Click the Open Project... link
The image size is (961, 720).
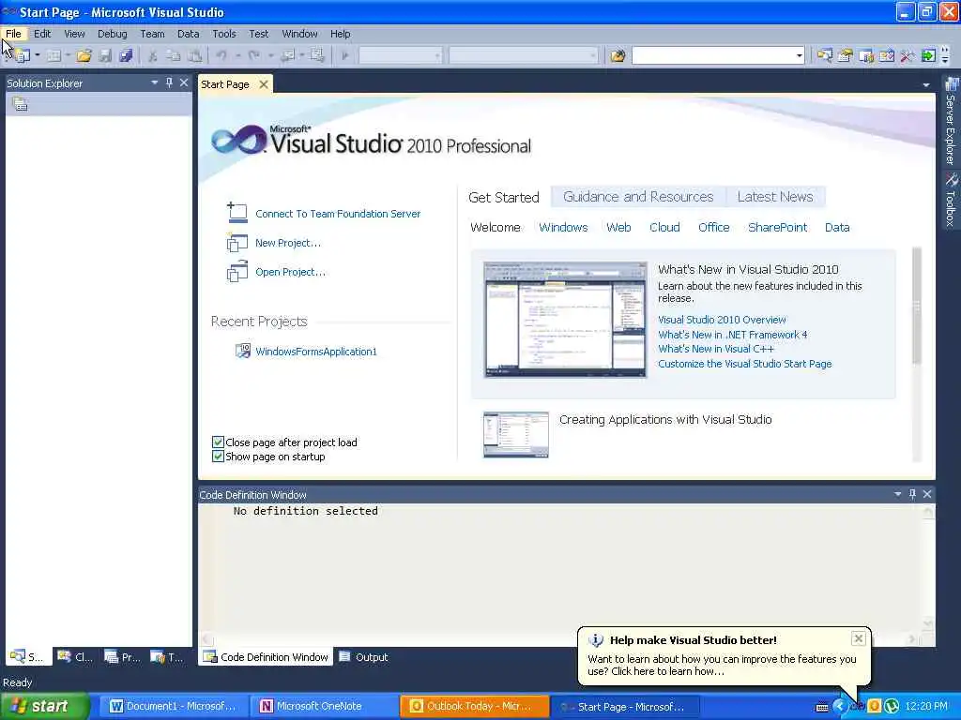coord(291,272)
